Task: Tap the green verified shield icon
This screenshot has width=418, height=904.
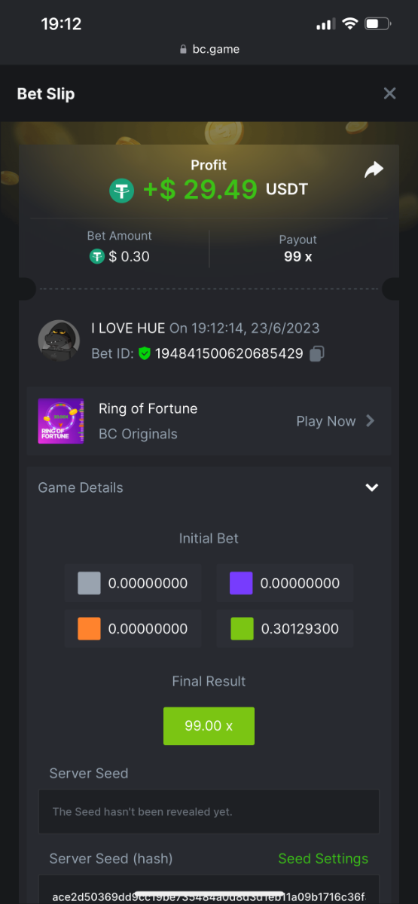Action: (145, 353)
